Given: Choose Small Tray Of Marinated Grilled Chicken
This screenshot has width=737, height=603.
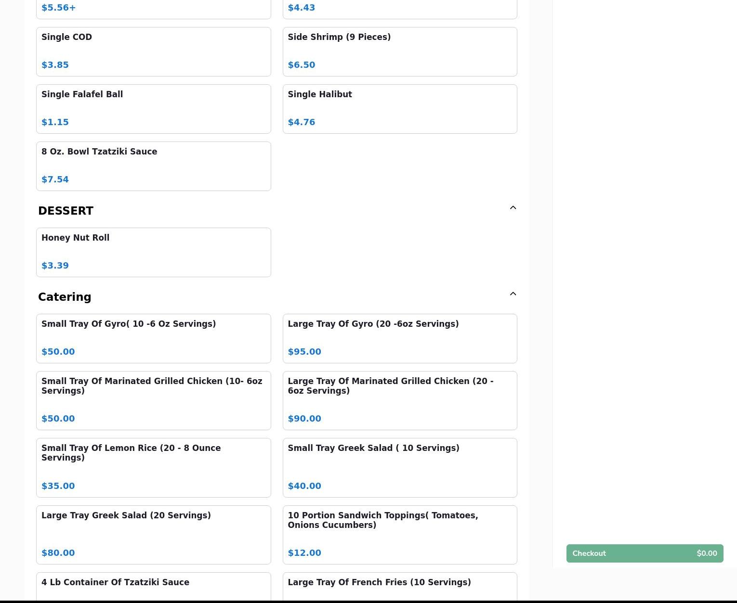Looking at the screenshot, I should (x=153, y=400).
